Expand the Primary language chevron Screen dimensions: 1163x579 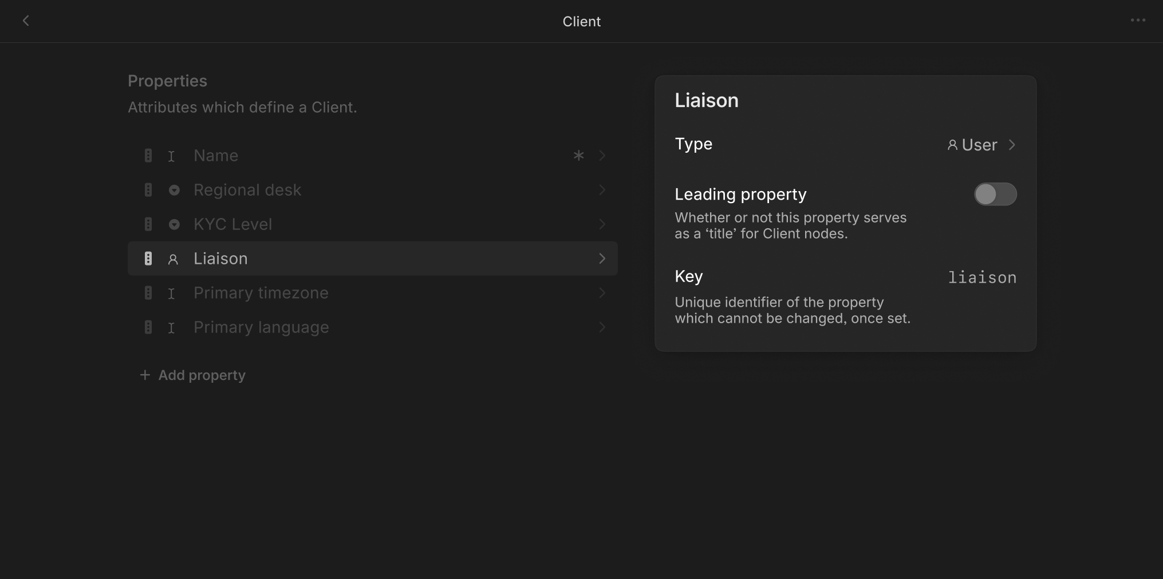point(602,327)
